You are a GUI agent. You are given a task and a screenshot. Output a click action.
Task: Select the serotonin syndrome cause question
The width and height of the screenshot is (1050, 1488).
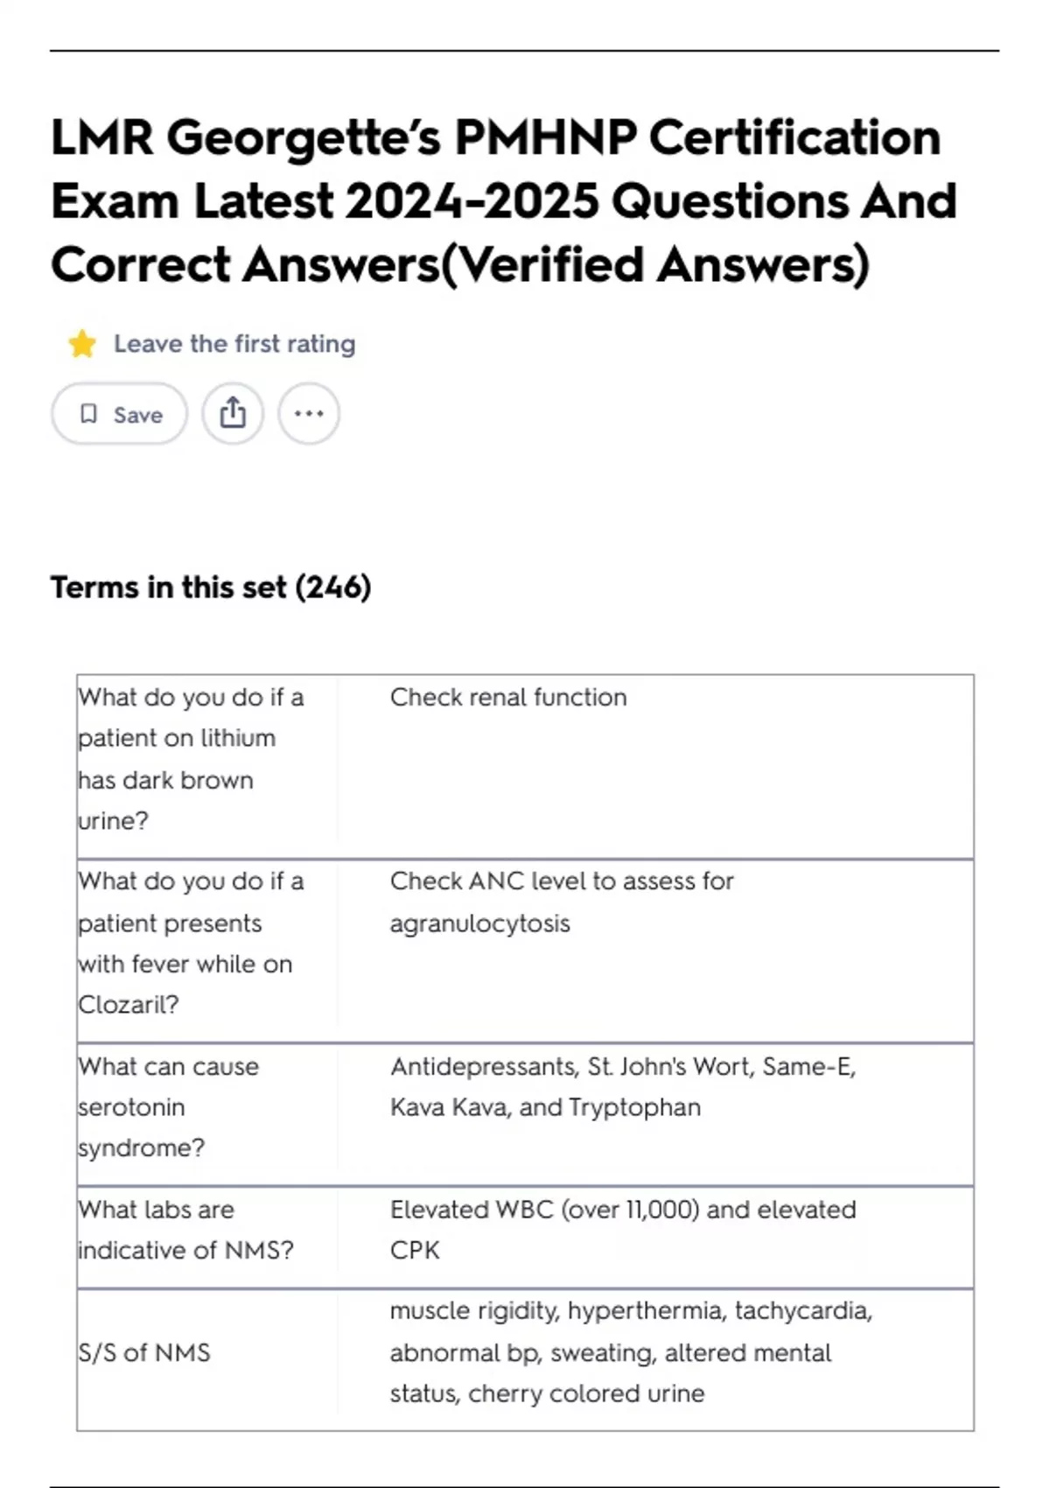pos(168,1106)
